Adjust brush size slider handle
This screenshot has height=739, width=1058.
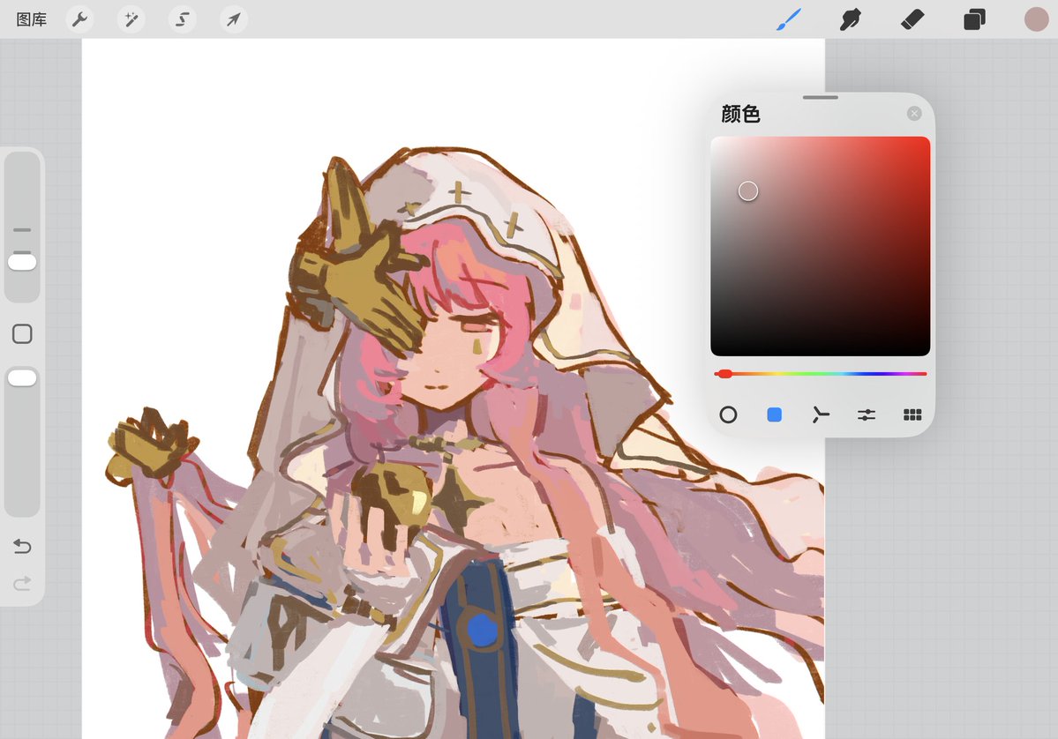[x=22, y=262]
